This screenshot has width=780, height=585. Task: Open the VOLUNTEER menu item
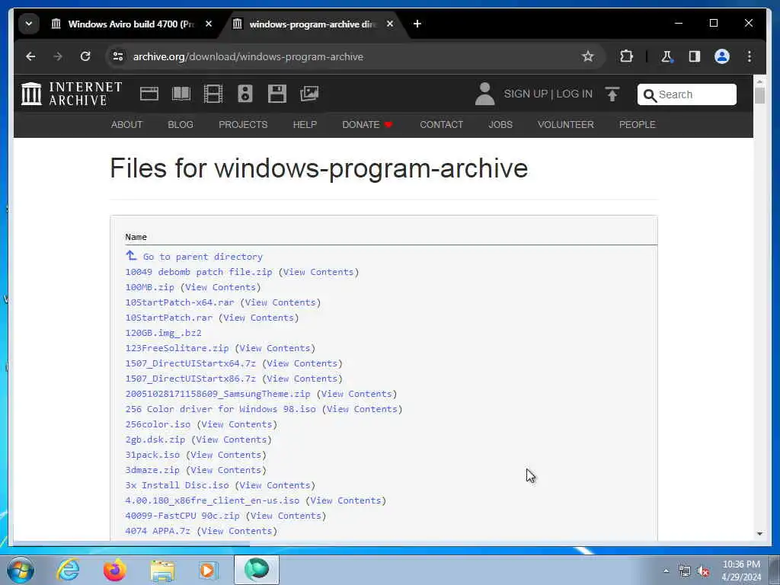pyautogui.click(x=566, y=124)
